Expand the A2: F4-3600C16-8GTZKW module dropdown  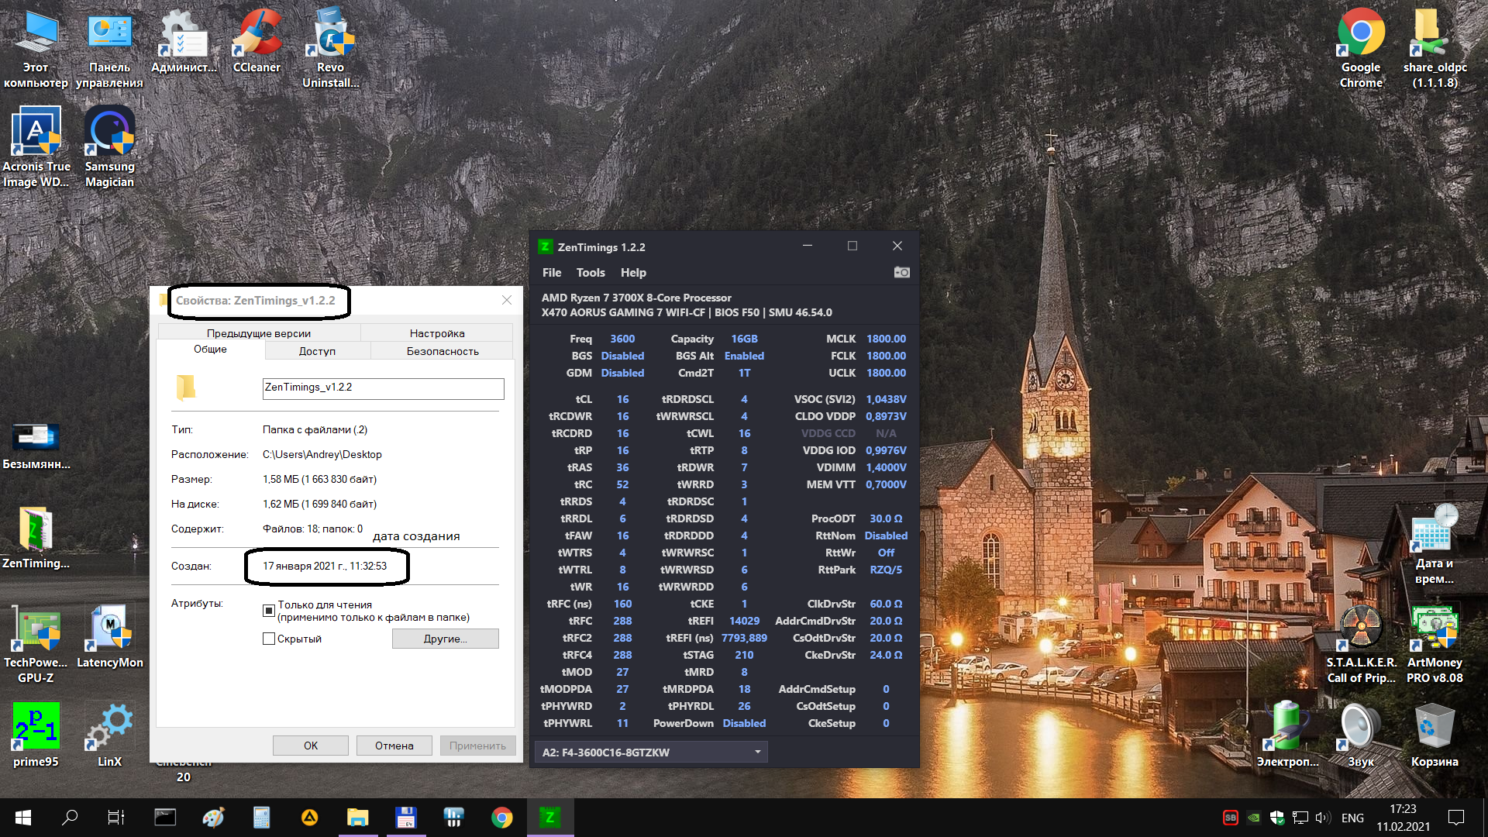click(x=757, y=752)
